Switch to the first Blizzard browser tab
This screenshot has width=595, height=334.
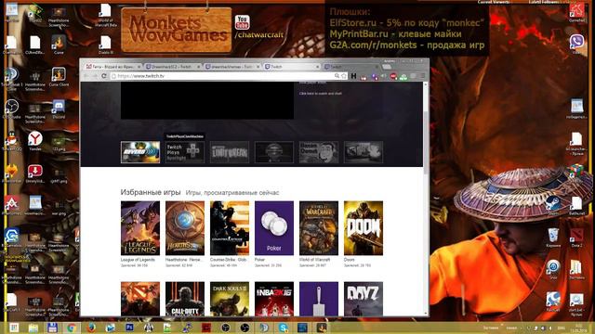[112, 67]
